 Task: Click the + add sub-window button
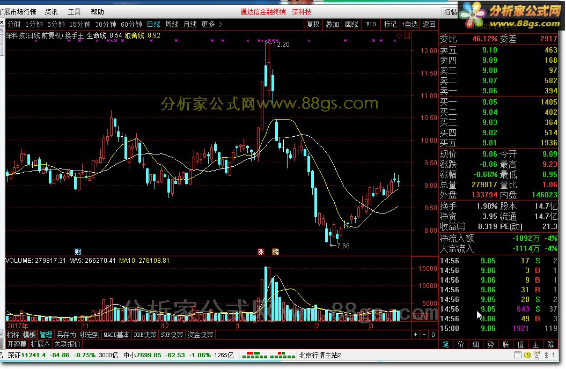coord(415,335)
